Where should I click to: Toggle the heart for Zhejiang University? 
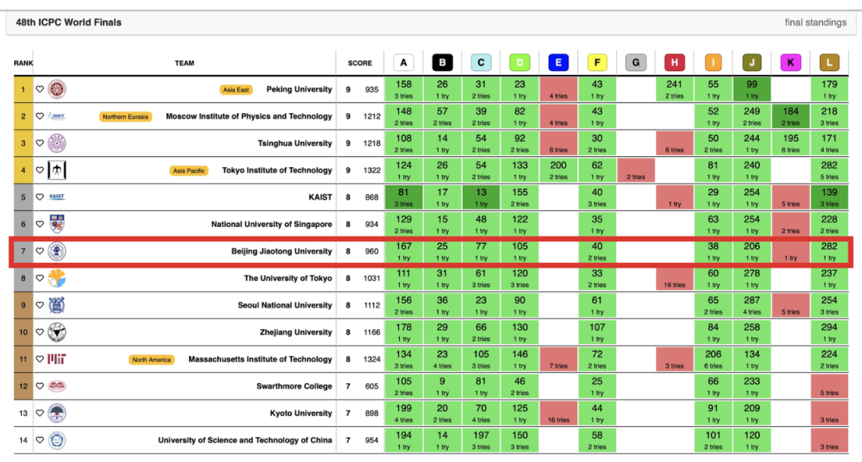(x=40, y=332)
